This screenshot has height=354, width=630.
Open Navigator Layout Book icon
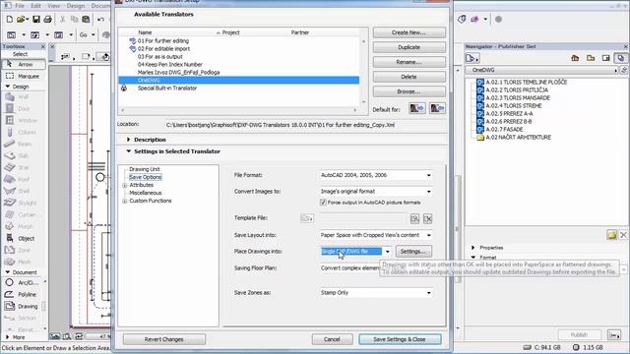coord(605,59)
